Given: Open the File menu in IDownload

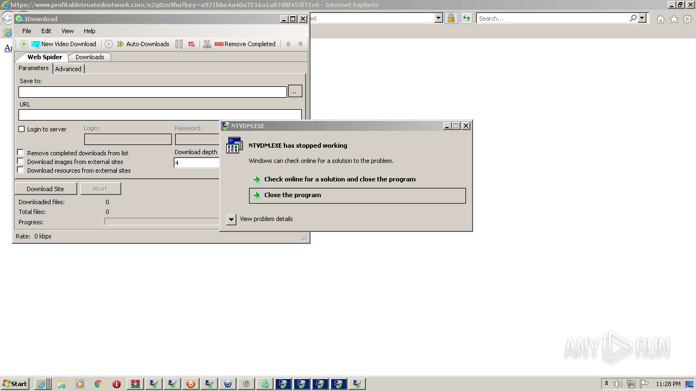Looking at the screenshot, I should click(27, 31).
